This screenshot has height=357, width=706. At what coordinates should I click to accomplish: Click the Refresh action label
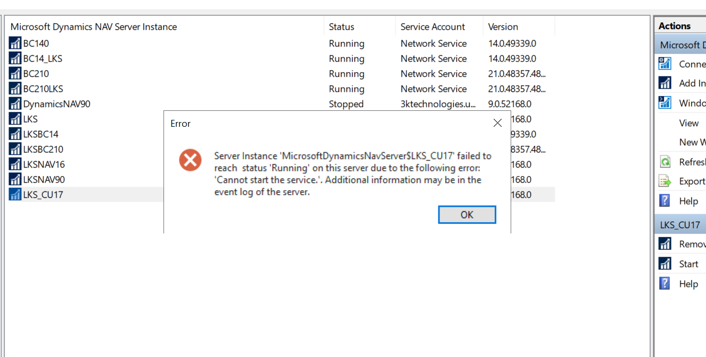692,162
